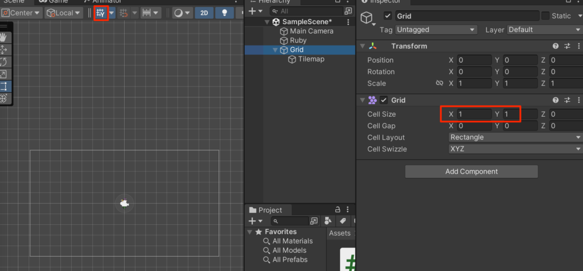583x271 pixels.
Task: Select Tilemap in Hierarchy
Action: 311,59
